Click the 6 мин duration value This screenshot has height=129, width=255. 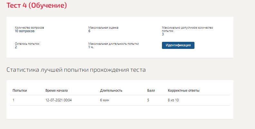coord(105,100)
